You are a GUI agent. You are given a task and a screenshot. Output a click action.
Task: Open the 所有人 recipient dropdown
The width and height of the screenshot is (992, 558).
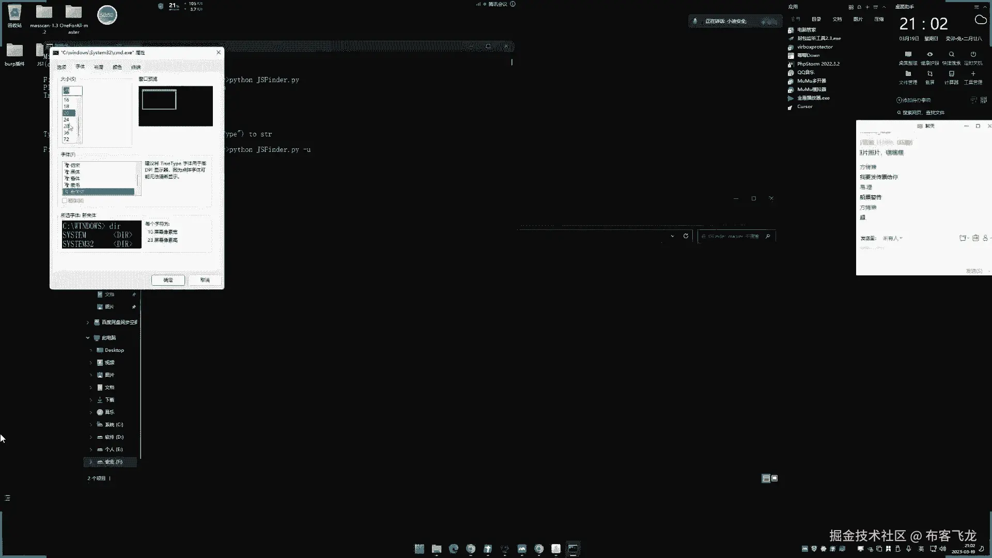point(892,238)
